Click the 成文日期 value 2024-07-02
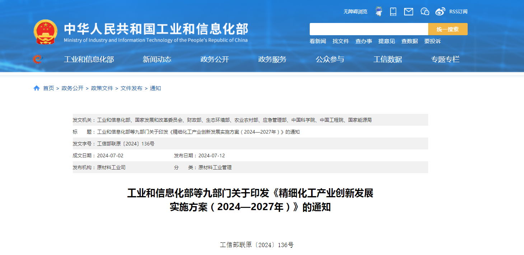This screenshot has width=524, height=255. click(110, 156)
